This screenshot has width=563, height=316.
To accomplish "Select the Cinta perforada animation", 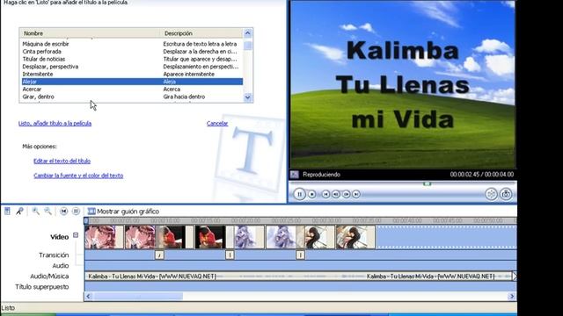I will (x=41, y=51).
